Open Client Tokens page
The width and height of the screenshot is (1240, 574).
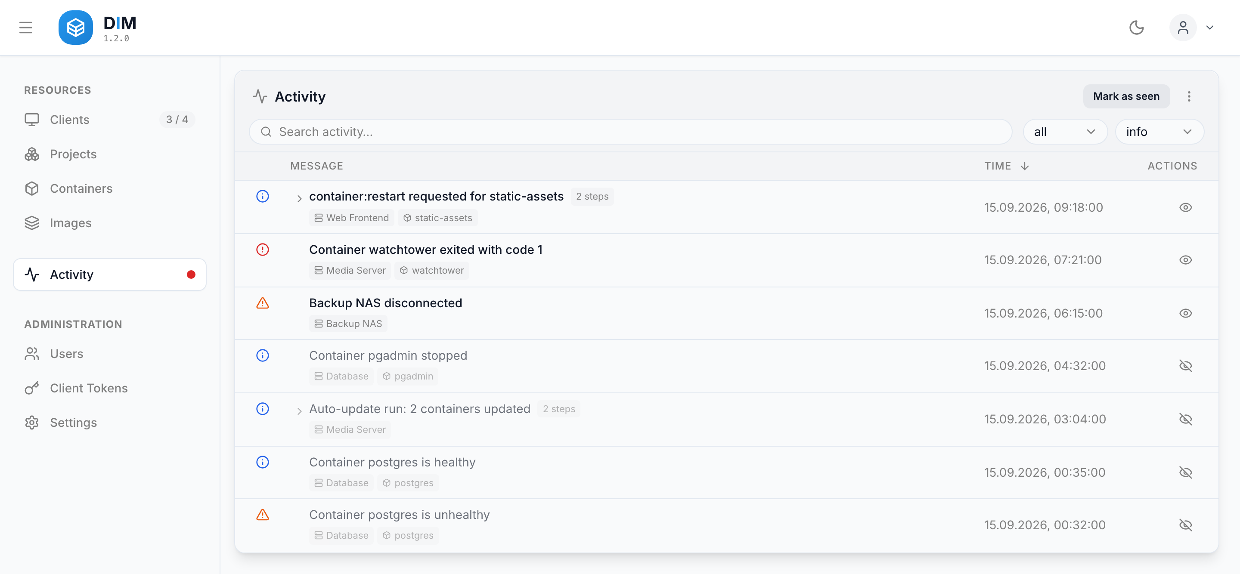(x=110, y=388)
